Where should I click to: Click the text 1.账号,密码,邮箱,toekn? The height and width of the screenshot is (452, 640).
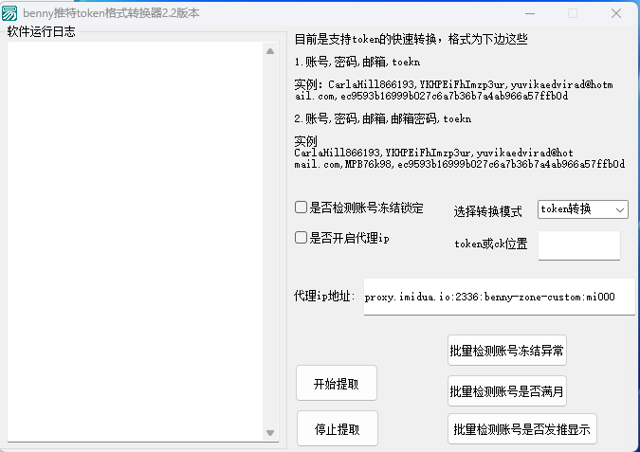point(357,62)
